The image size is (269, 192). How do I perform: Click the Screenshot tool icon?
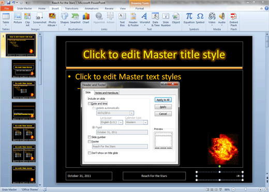pos(39,19)
